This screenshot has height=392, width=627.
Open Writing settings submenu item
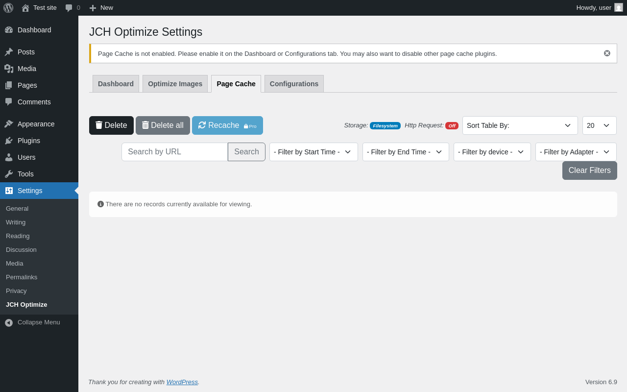click(x=16, y=222)
